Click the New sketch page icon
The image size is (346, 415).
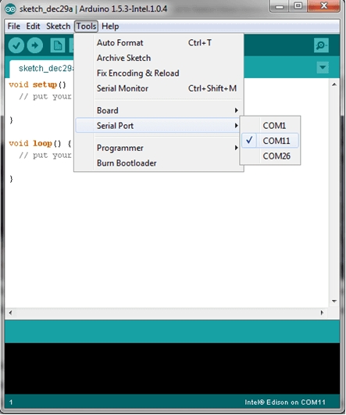pyautogui.click(x=57, y=45)
